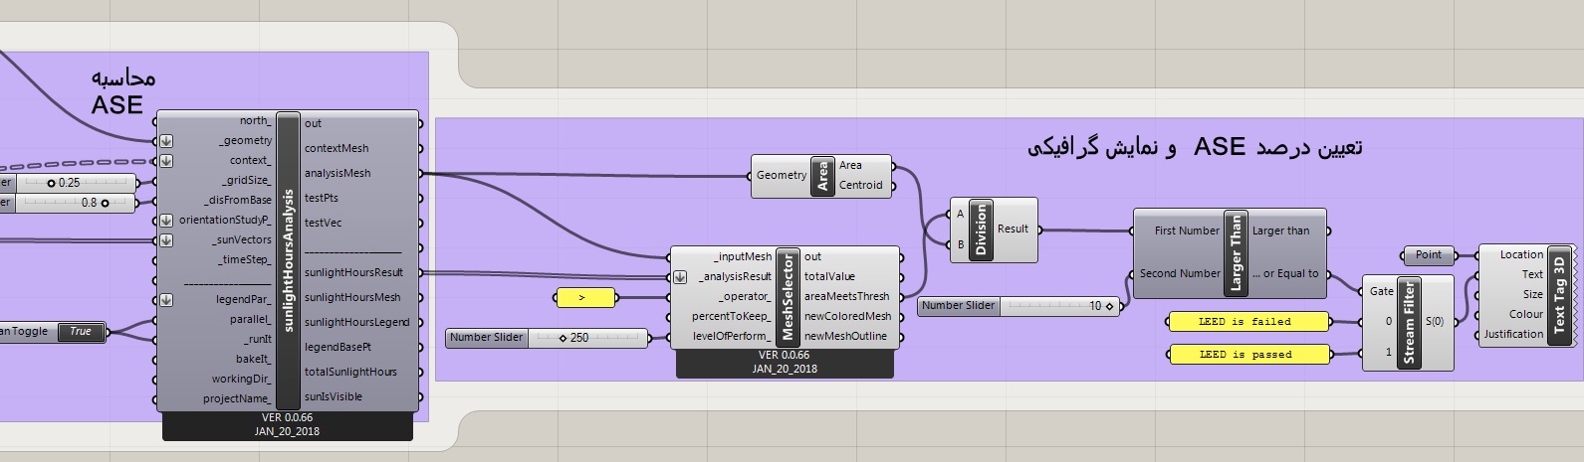This screenshot has height=462, width=1584.
Task: Select the "LEED is passed" panel
Action: pyautogui.click(x=1248, y=354)
